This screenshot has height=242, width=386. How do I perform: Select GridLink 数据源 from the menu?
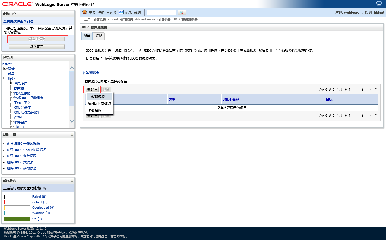(99, 103)
